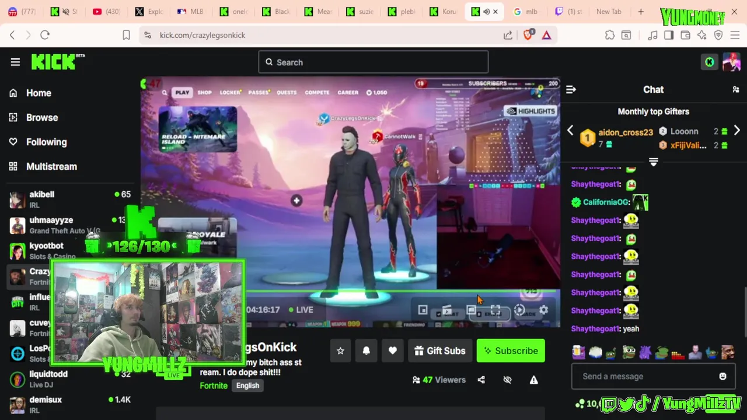Favorite the channel with the star icon
Screen dimensions: 747x420
340,351
